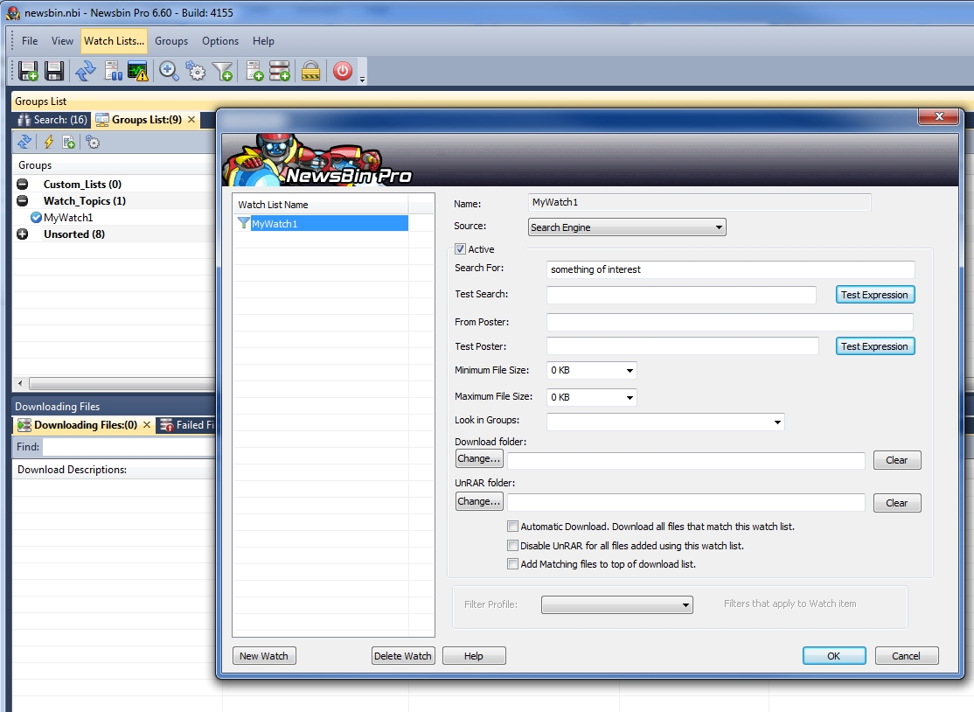Toggle the Active checkbox

[460, 249]
